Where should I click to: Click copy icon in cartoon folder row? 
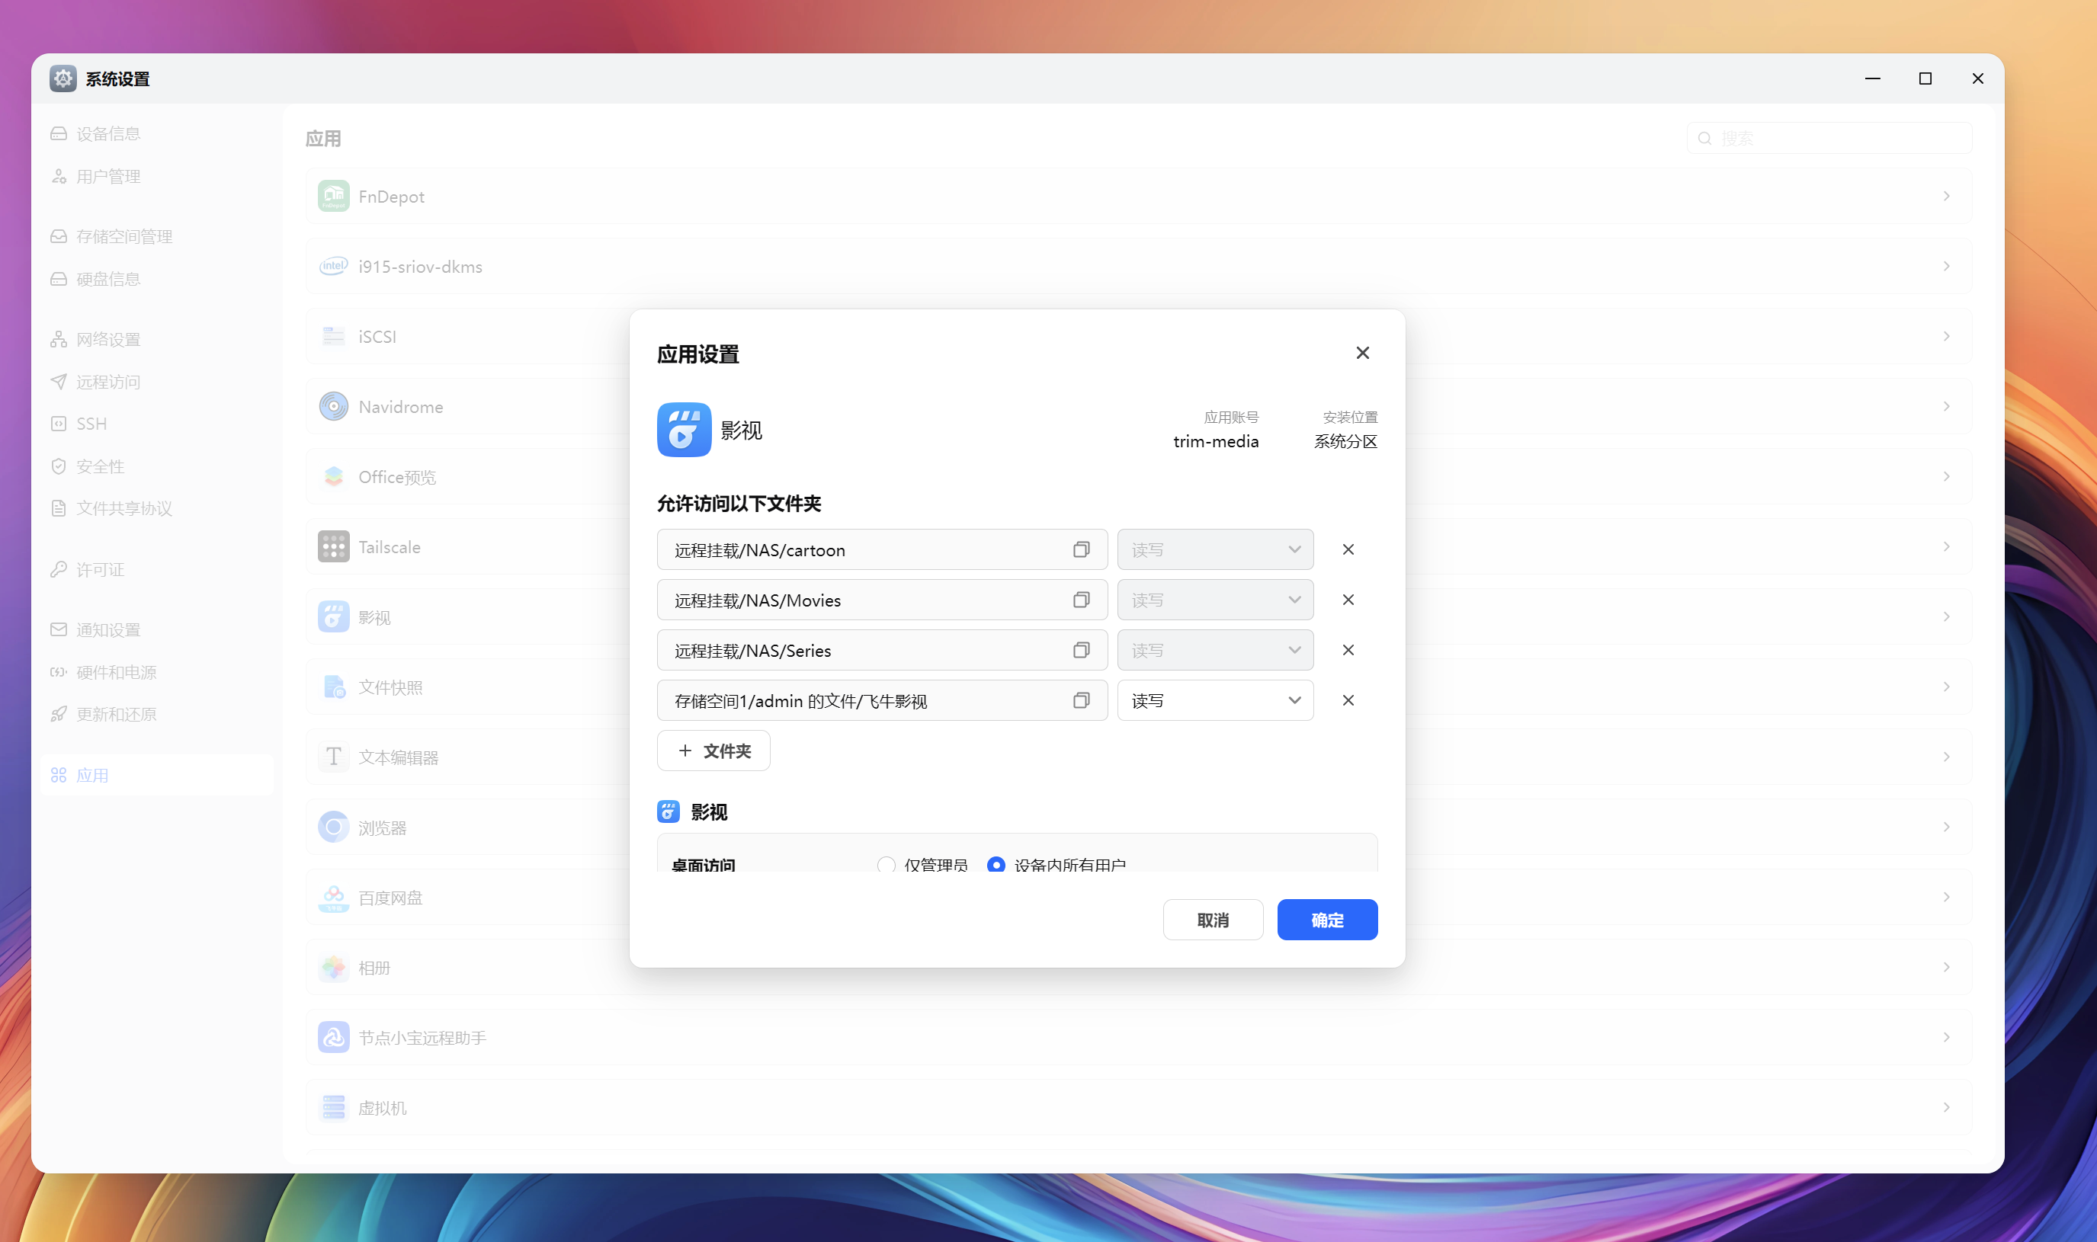(x=1081, y=550)
